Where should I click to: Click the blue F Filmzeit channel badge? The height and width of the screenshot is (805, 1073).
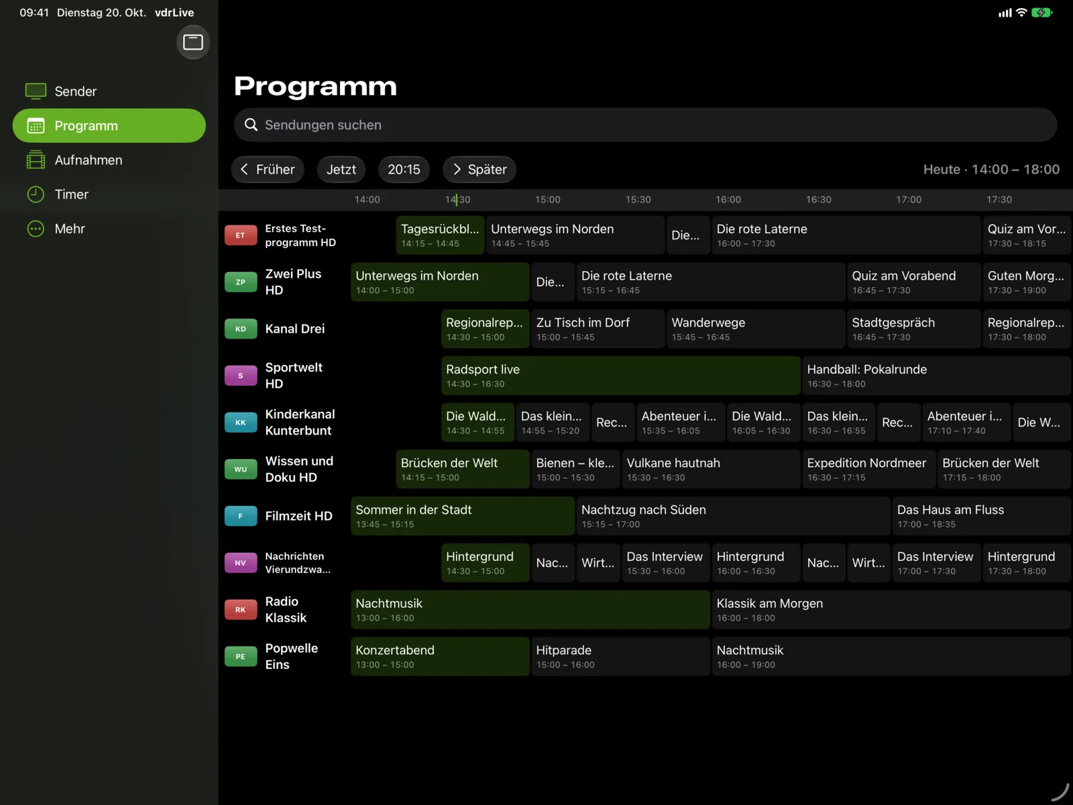coord(241,516)
